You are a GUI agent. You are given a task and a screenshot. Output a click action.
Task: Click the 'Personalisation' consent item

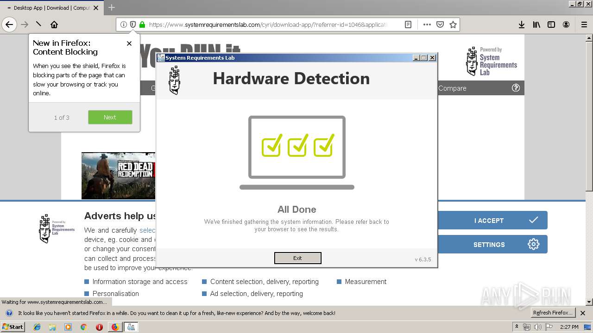(115, 293)
